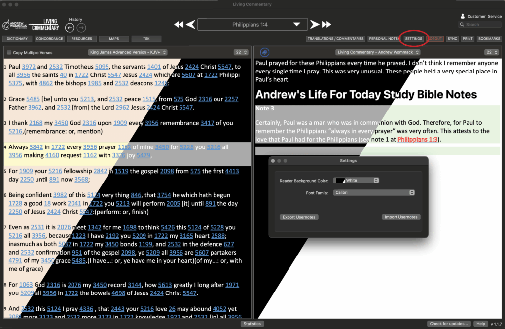Click into the Search field

(x=482, y=24)
